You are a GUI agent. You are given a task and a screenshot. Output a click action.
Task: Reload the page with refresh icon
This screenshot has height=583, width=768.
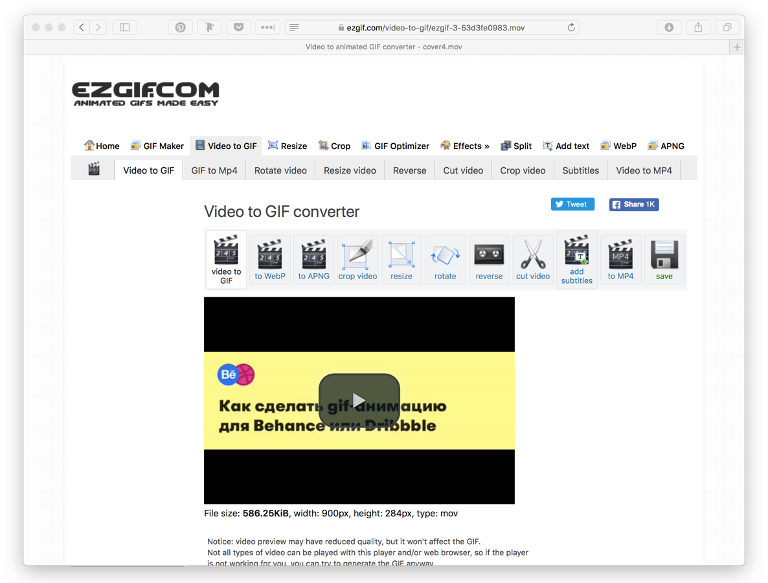click(571, 27)
